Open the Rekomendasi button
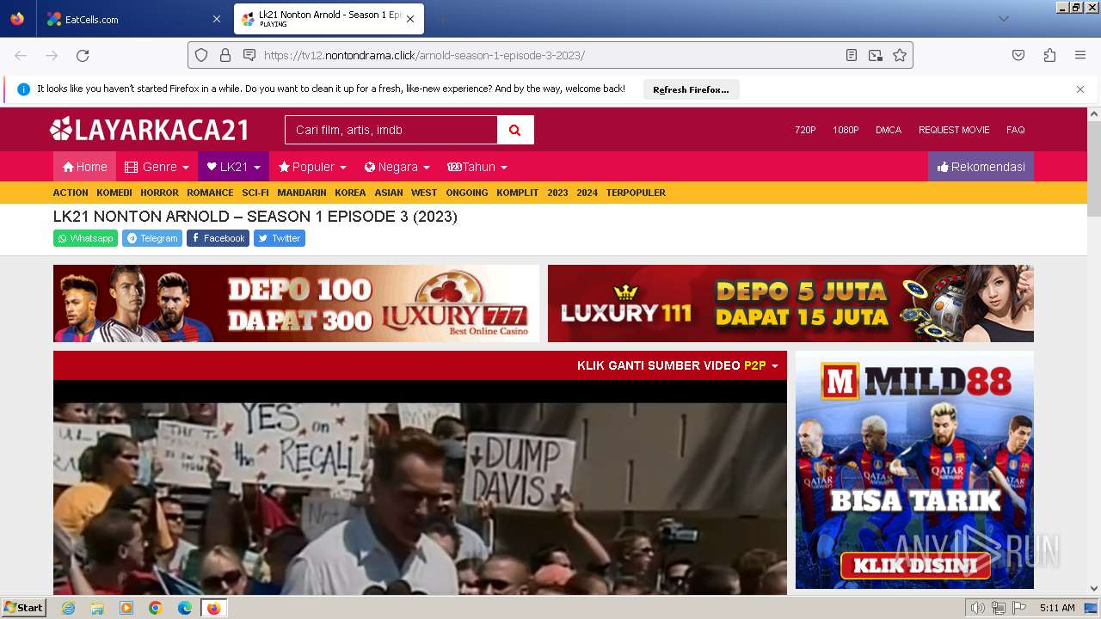Screen dimensions: 1101x619 (x=981, y=167)
